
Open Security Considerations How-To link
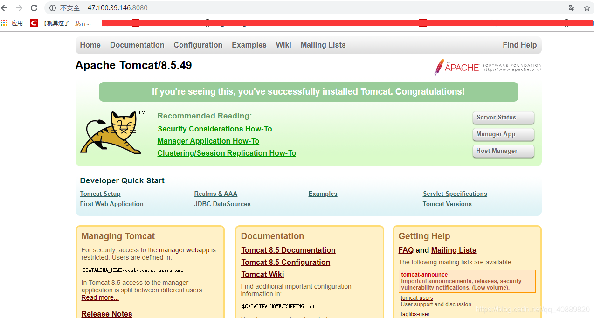pyautogui.click(x=214, y=129)
